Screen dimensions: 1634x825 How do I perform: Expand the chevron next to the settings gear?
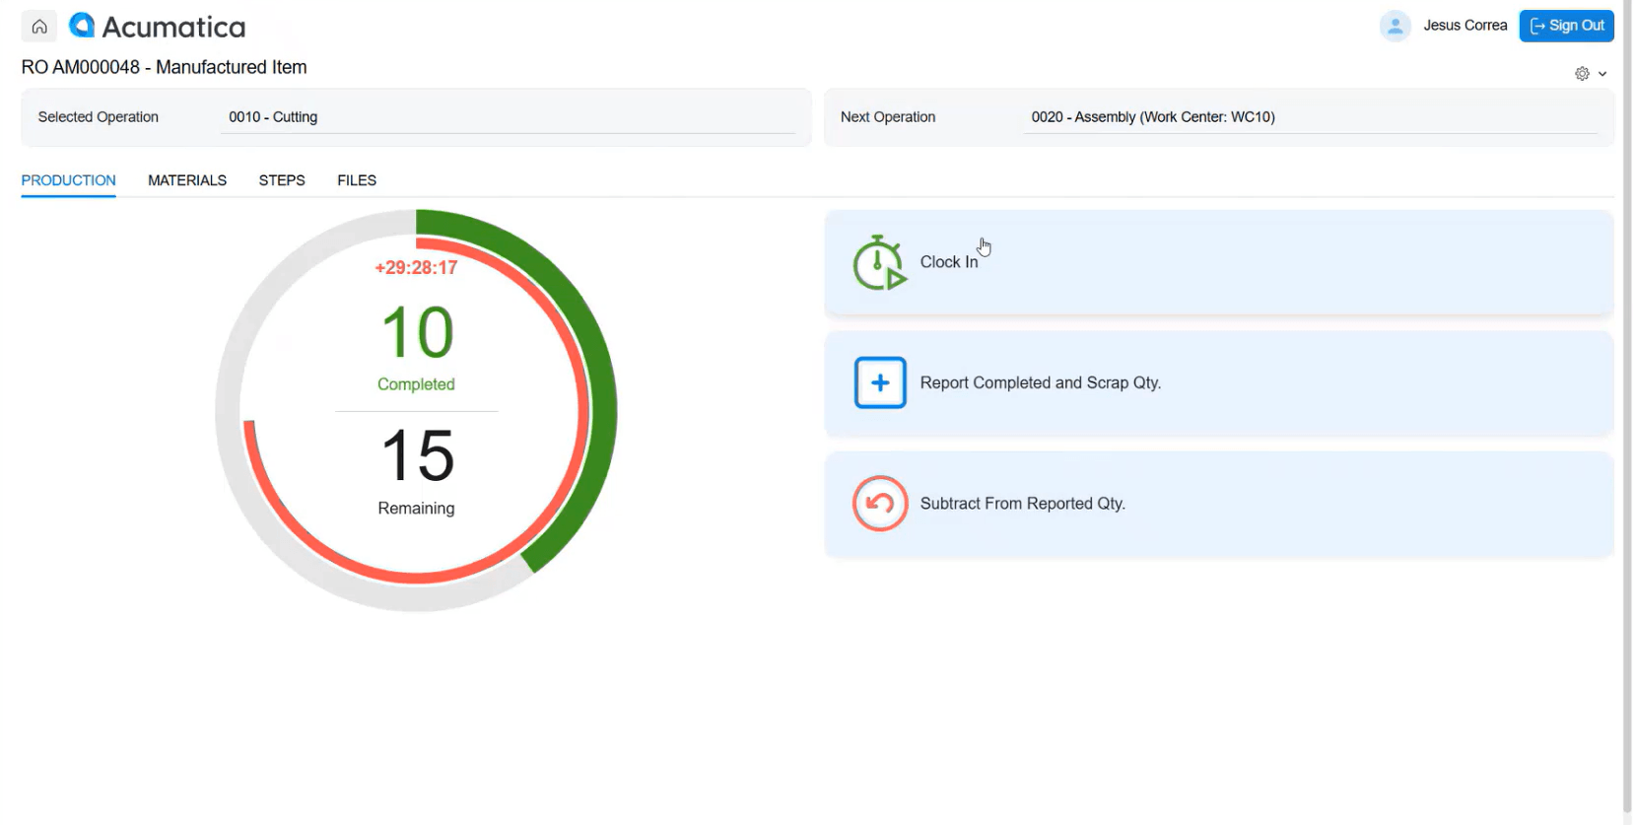click(1602, 74)
